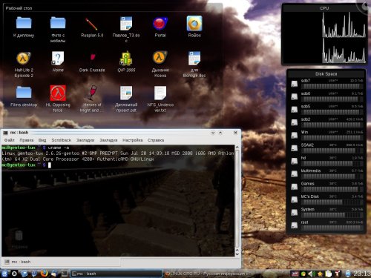Select the 'mc : bash' terminal tab
The height and width of the screenshot is (278, 371).
(x=61, y=262)
